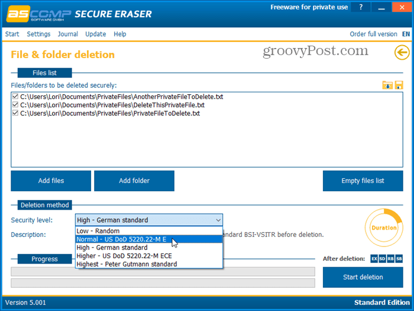Minimize the Secure Eraser window
Screen dimensions: 414x311
pyautogui.click(x=381, y=7)
